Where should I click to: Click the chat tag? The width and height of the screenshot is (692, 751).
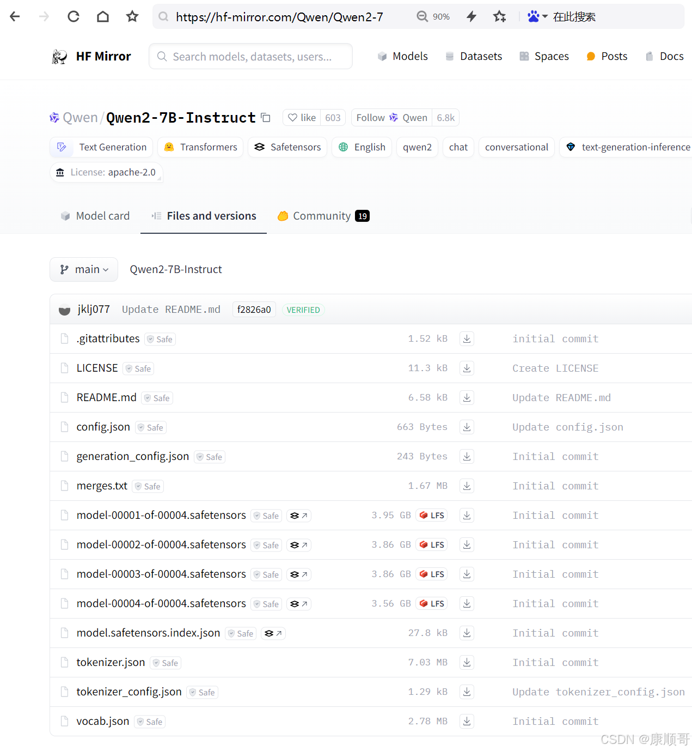click(x=458, y=147)
